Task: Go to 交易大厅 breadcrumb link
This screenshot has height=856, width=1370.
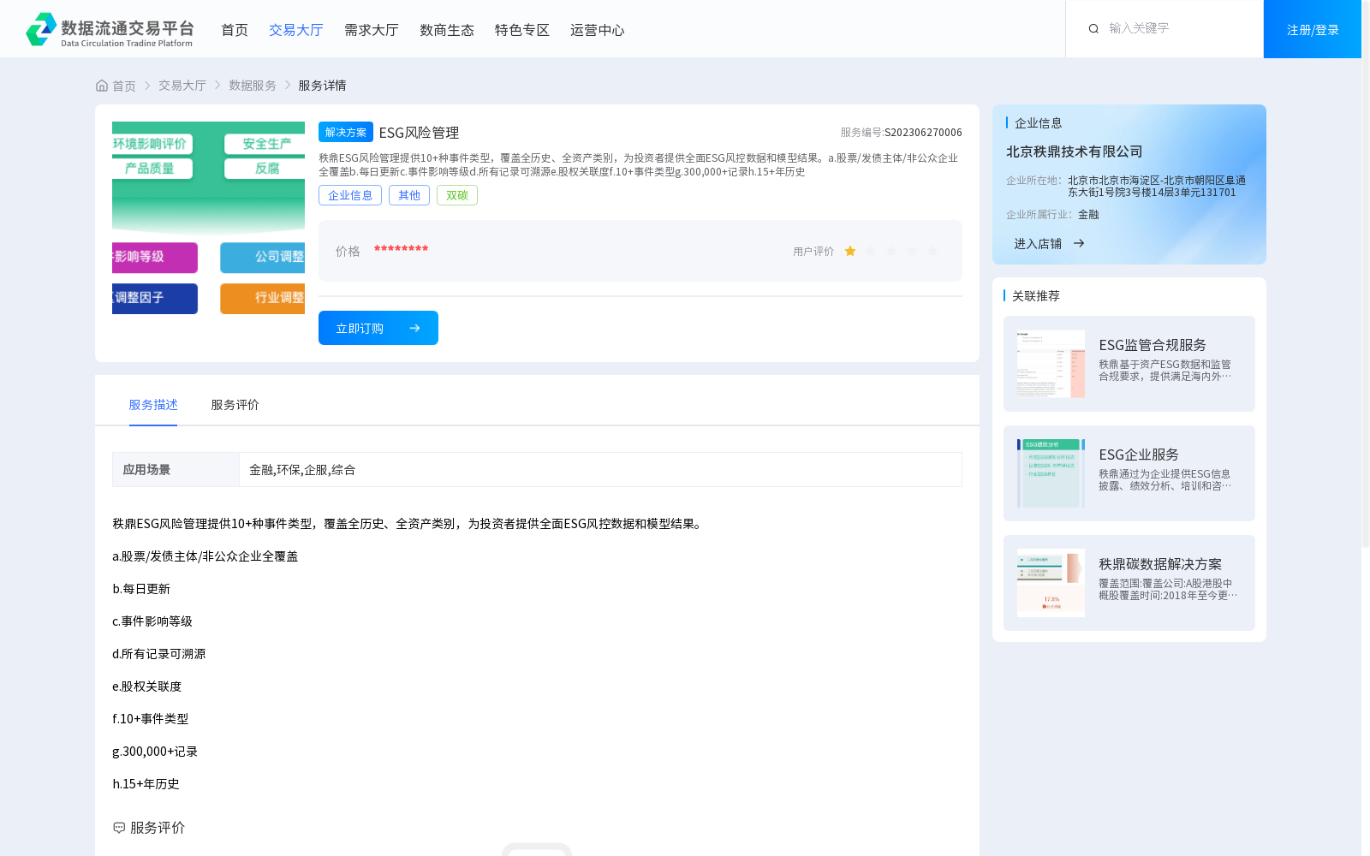Action: pyautogui.click(x=182, y=86)
